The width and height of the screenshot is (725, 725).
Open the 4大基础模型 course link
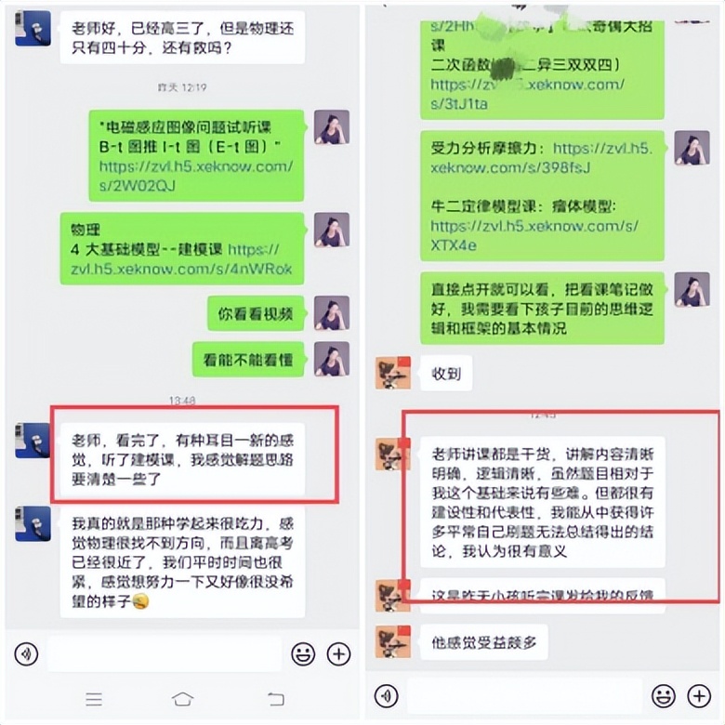click(x=181, y=259)
